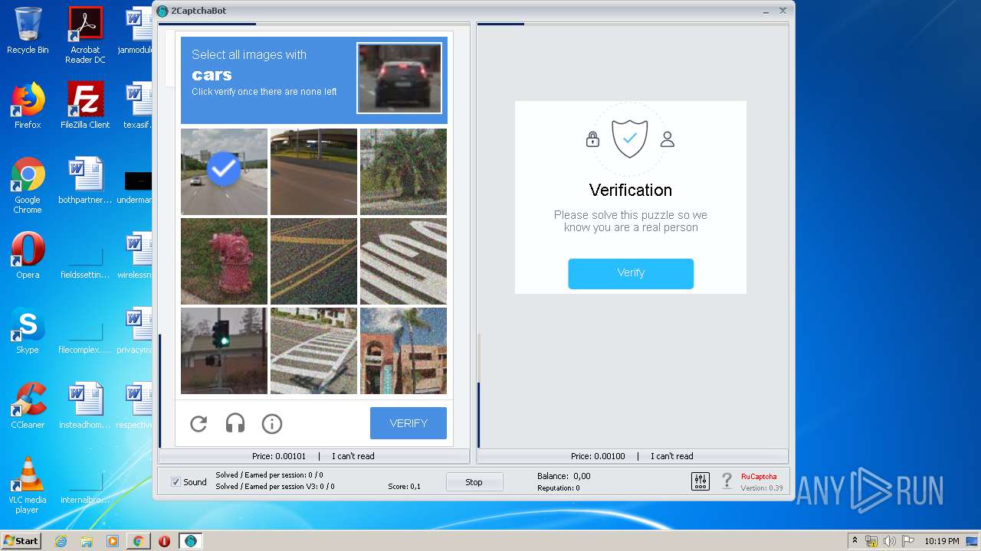This screenshot has width=981, height=551.
Task: Select the 2CaptchaBot taskbar button
Action: pyautogui.click(x=191, y=541)
